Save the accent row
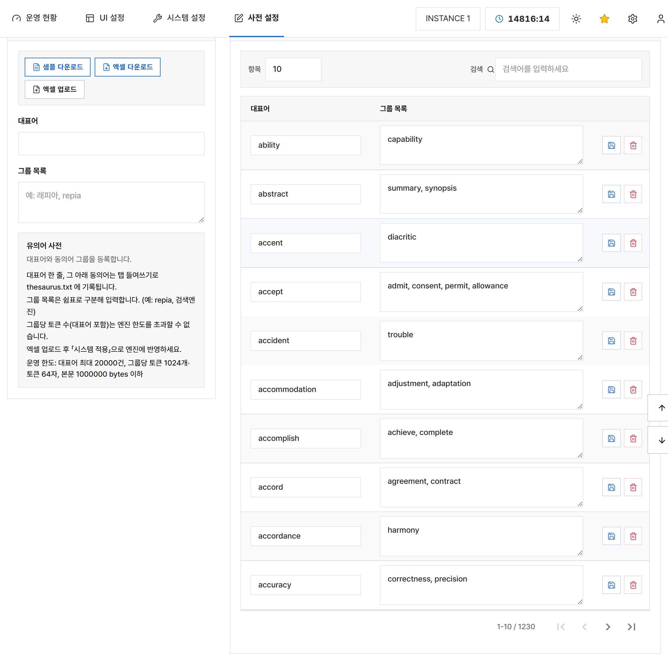This screenshot has height=671, width=668. click(x=611, y=243)
